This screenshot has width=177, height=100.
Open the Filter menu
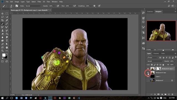[39, 2]
